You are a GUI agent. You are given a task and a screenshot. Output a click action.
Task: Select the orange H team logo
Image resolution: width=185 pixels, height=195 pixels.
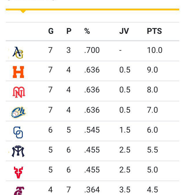click(x=18, y=72)
